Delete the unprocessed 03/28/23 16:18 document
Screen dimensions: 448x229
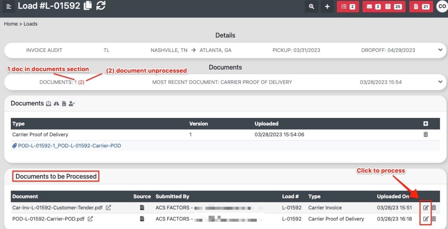pos(434,219)
